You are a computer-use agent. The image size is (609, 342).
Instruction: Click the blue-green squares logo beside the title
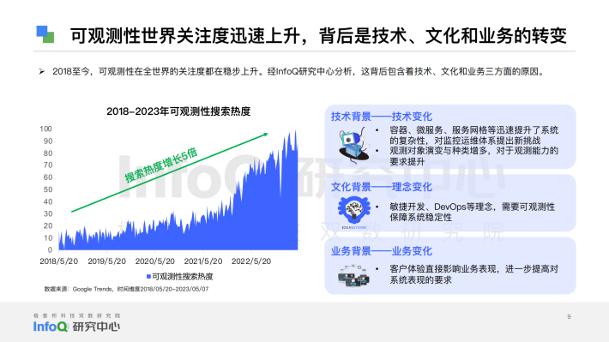45,34
